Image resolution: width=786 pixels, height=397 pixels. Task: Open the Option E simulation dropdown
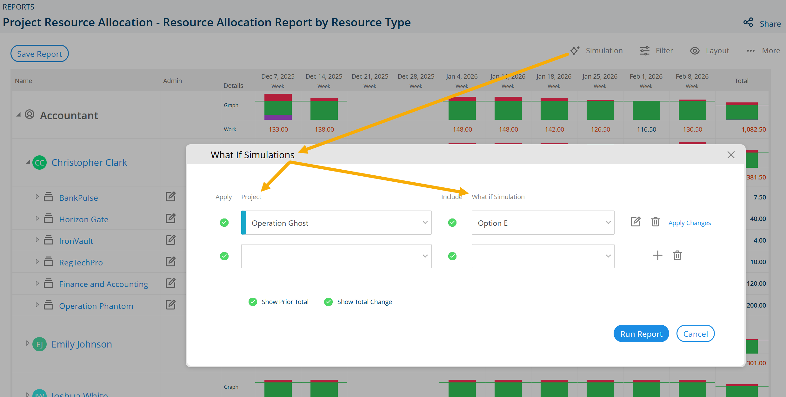pyautogui.click(x=543, y=223)
